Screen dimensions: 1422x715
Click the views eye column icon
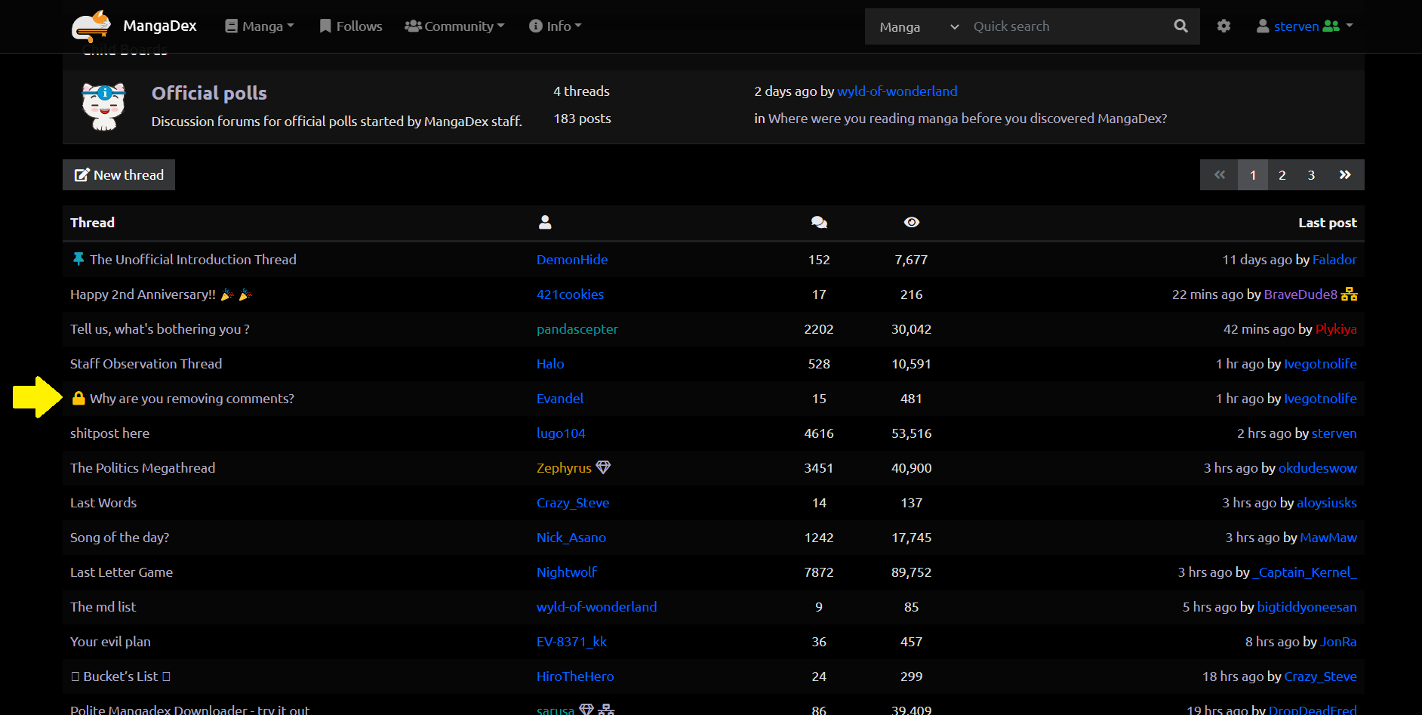pos(911,222)
